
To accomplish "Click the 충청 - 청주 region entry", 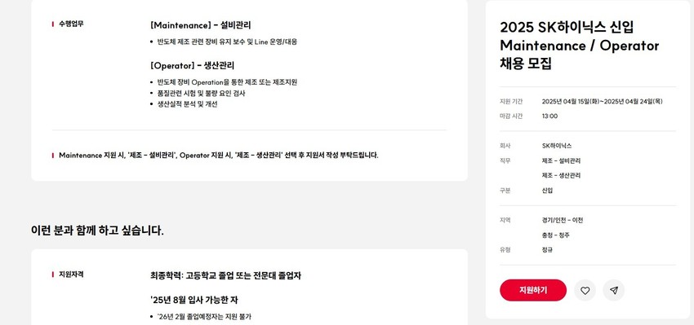I will (x=555, y=235).
